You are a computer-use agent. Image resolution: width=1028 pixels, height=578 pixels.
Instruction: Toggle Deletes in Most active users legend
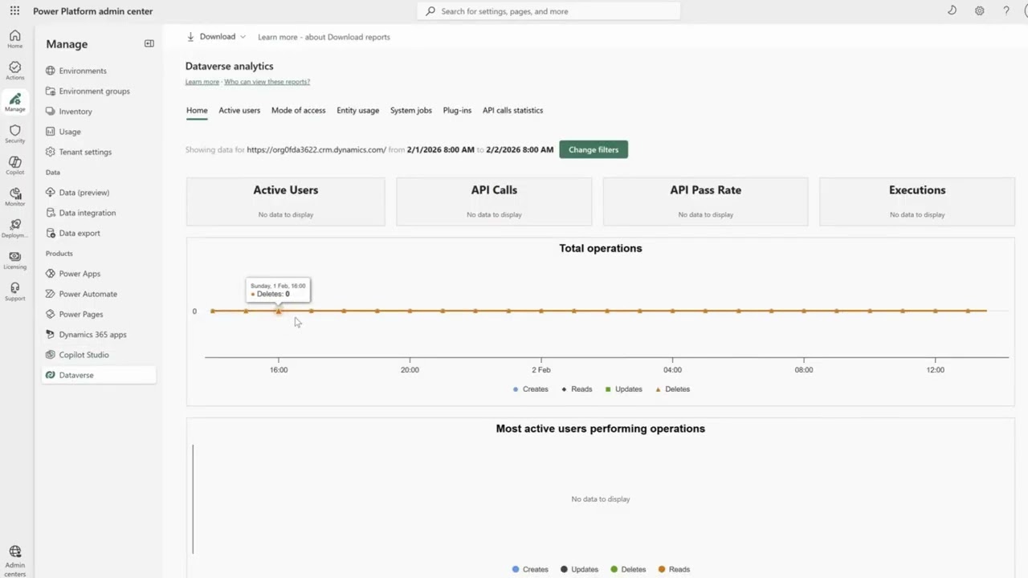628,569
